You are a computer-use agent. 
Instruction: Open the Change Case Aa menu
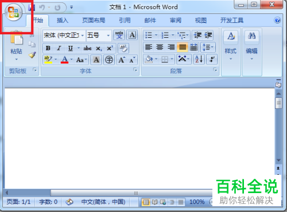[82, 60]
